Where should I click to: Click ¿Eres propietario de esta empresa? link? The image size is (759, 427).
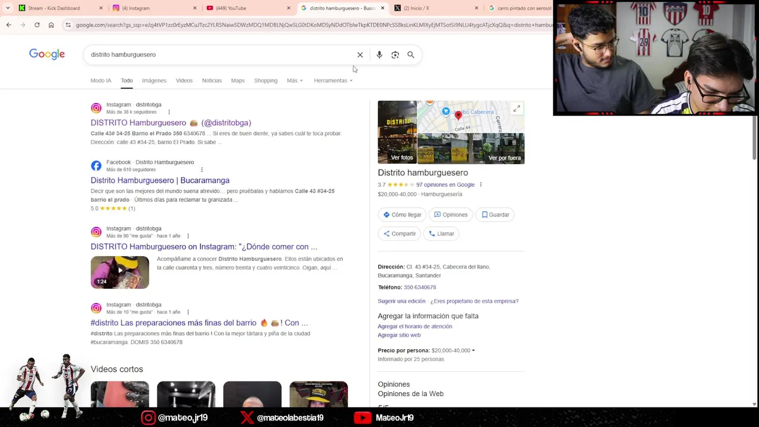coord(474,301)
